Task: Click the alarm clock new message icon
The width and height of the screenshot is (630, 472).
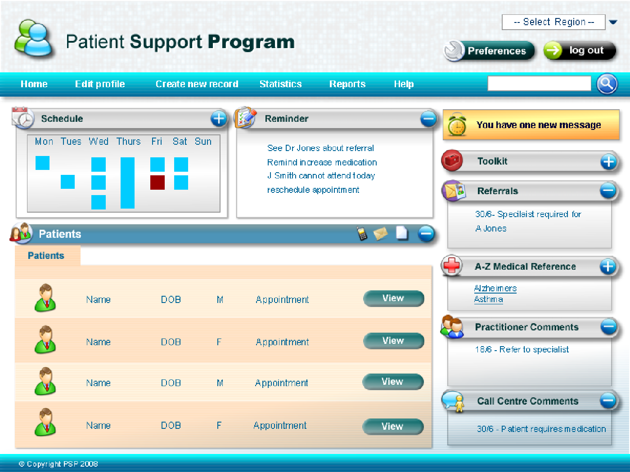Action: coord(457,125)
